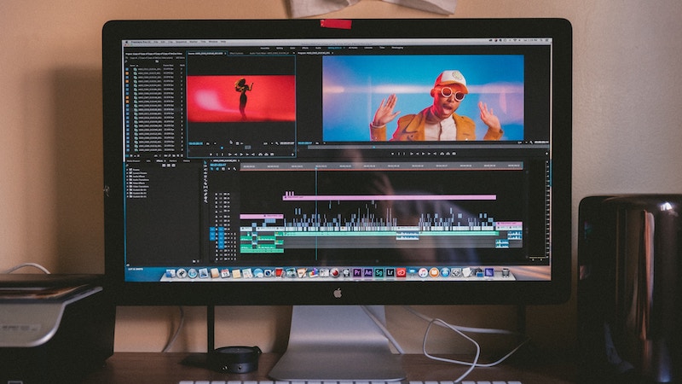
Task: Sort by Name column in Project panel
Action: (x=134, y=66)
